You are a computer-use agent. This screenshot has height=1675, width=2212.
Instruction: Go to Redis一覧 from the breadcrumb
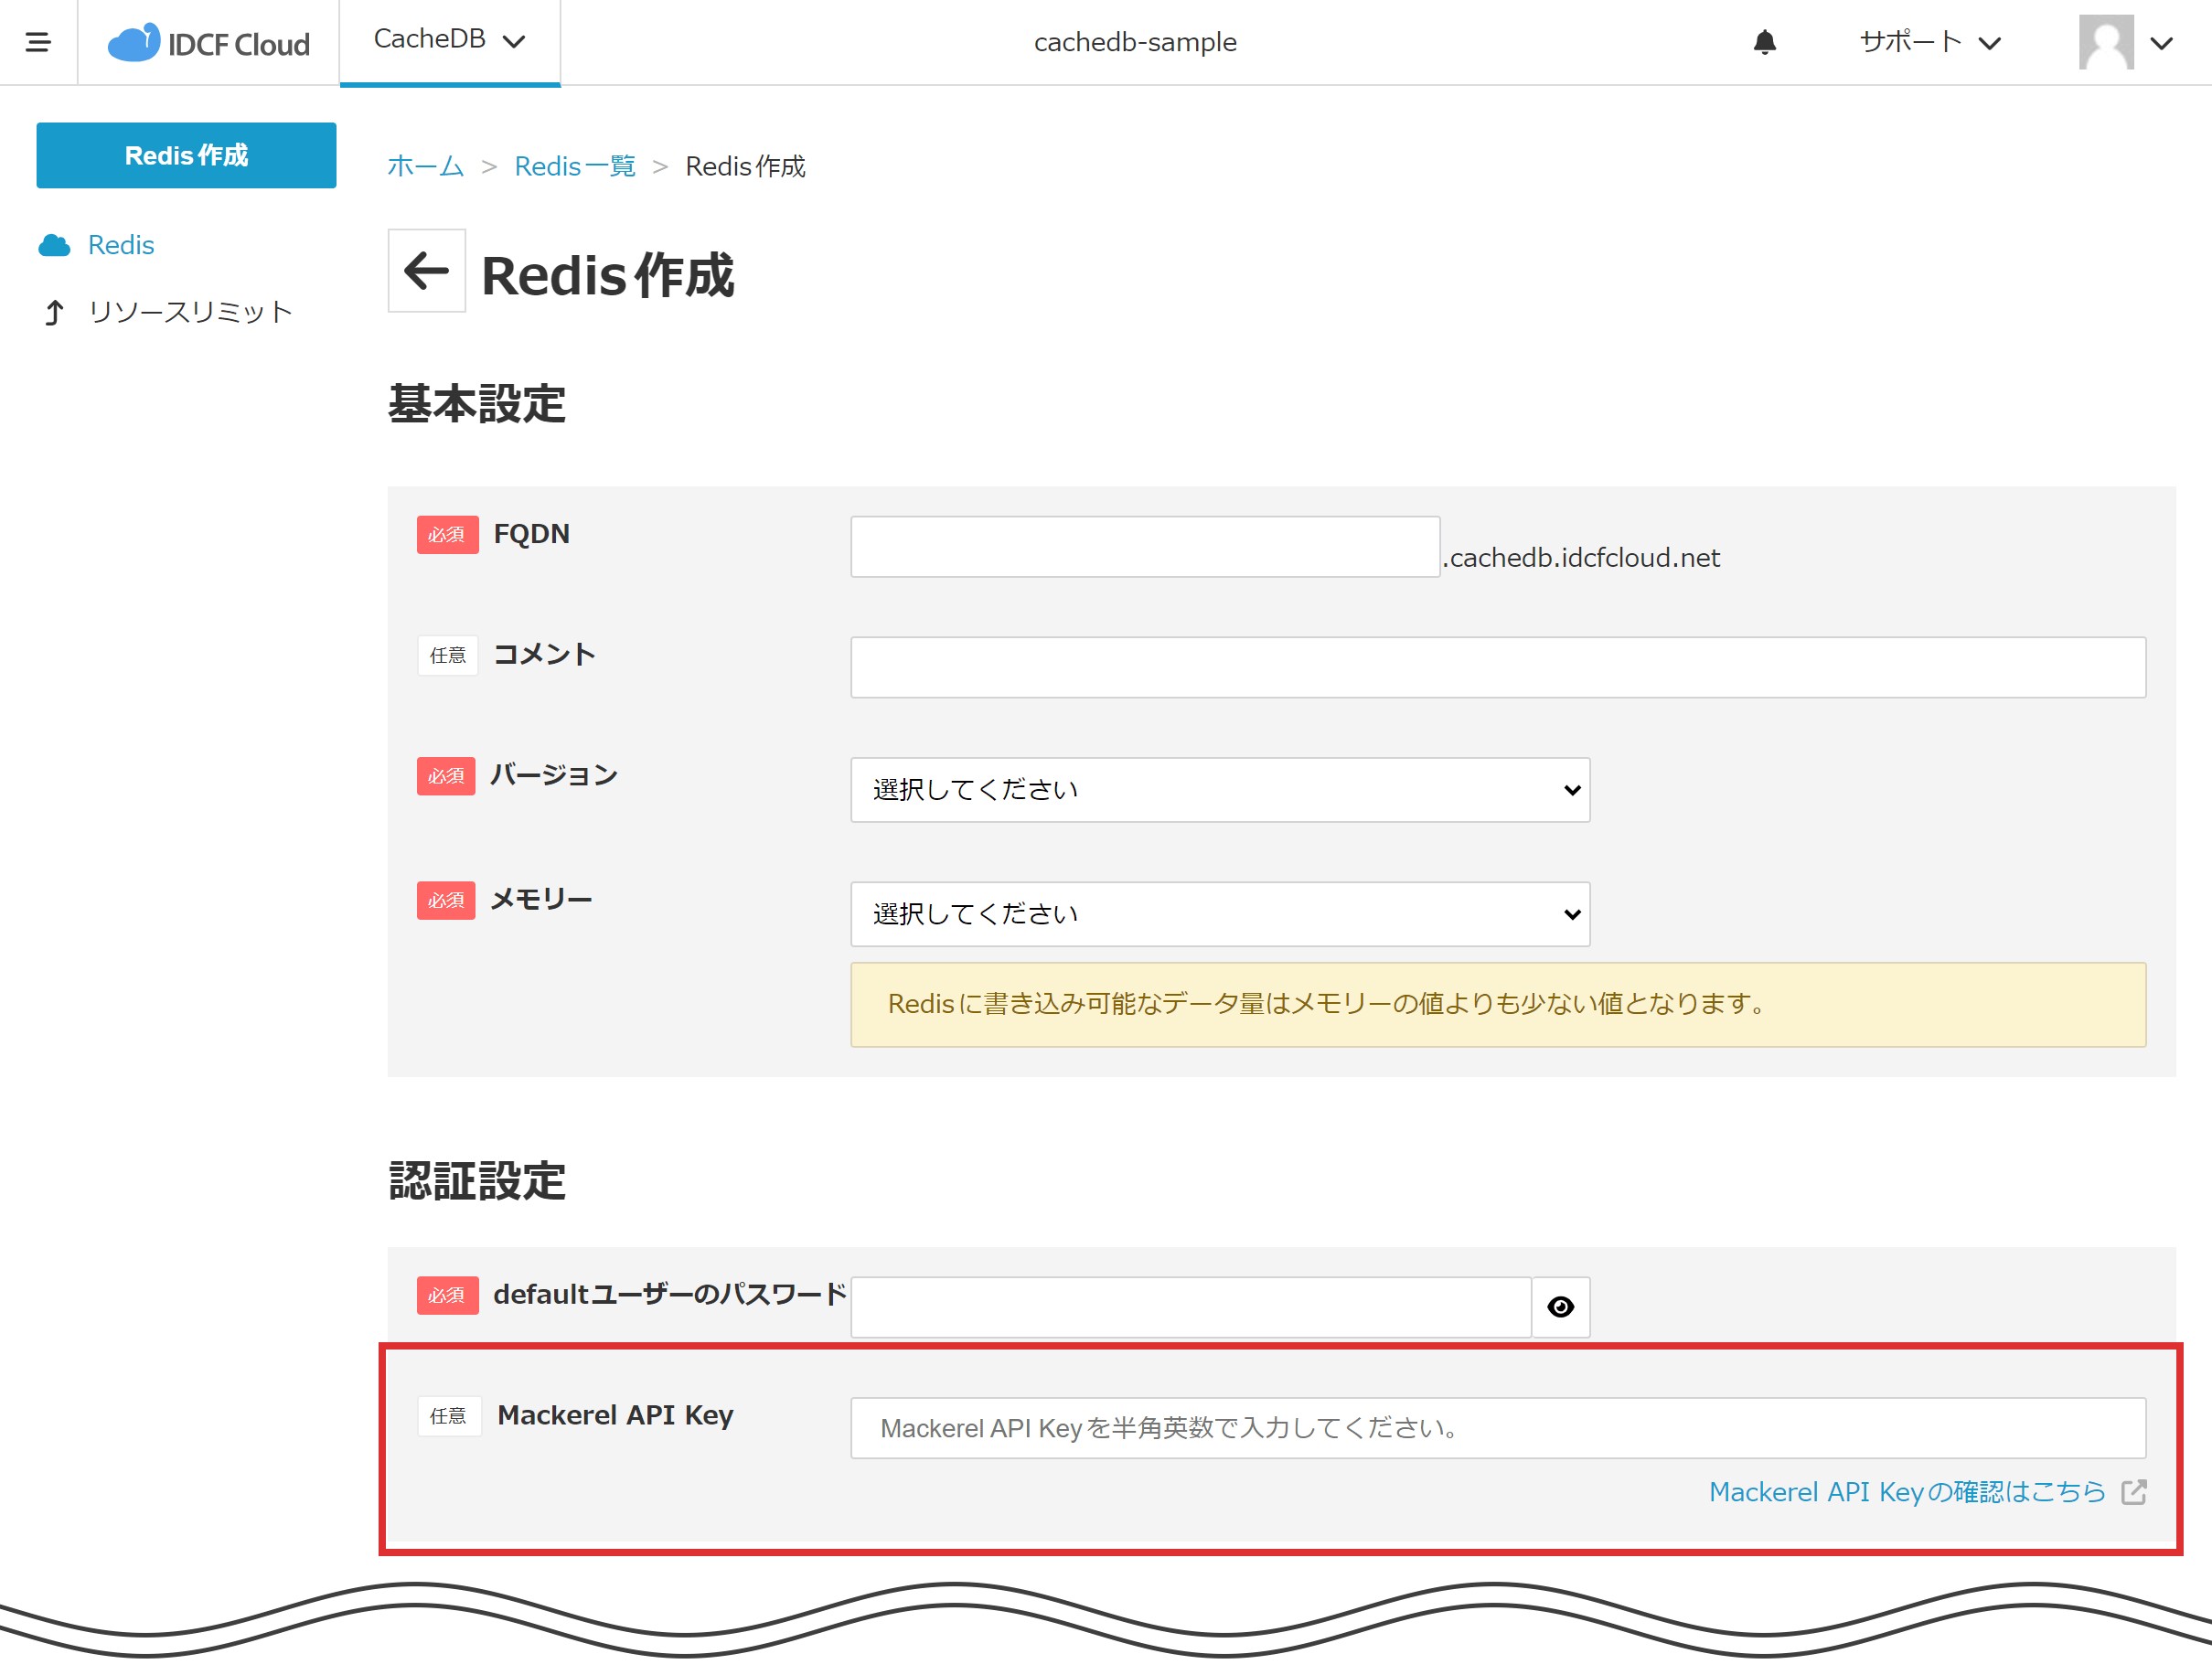coord(574,166)
